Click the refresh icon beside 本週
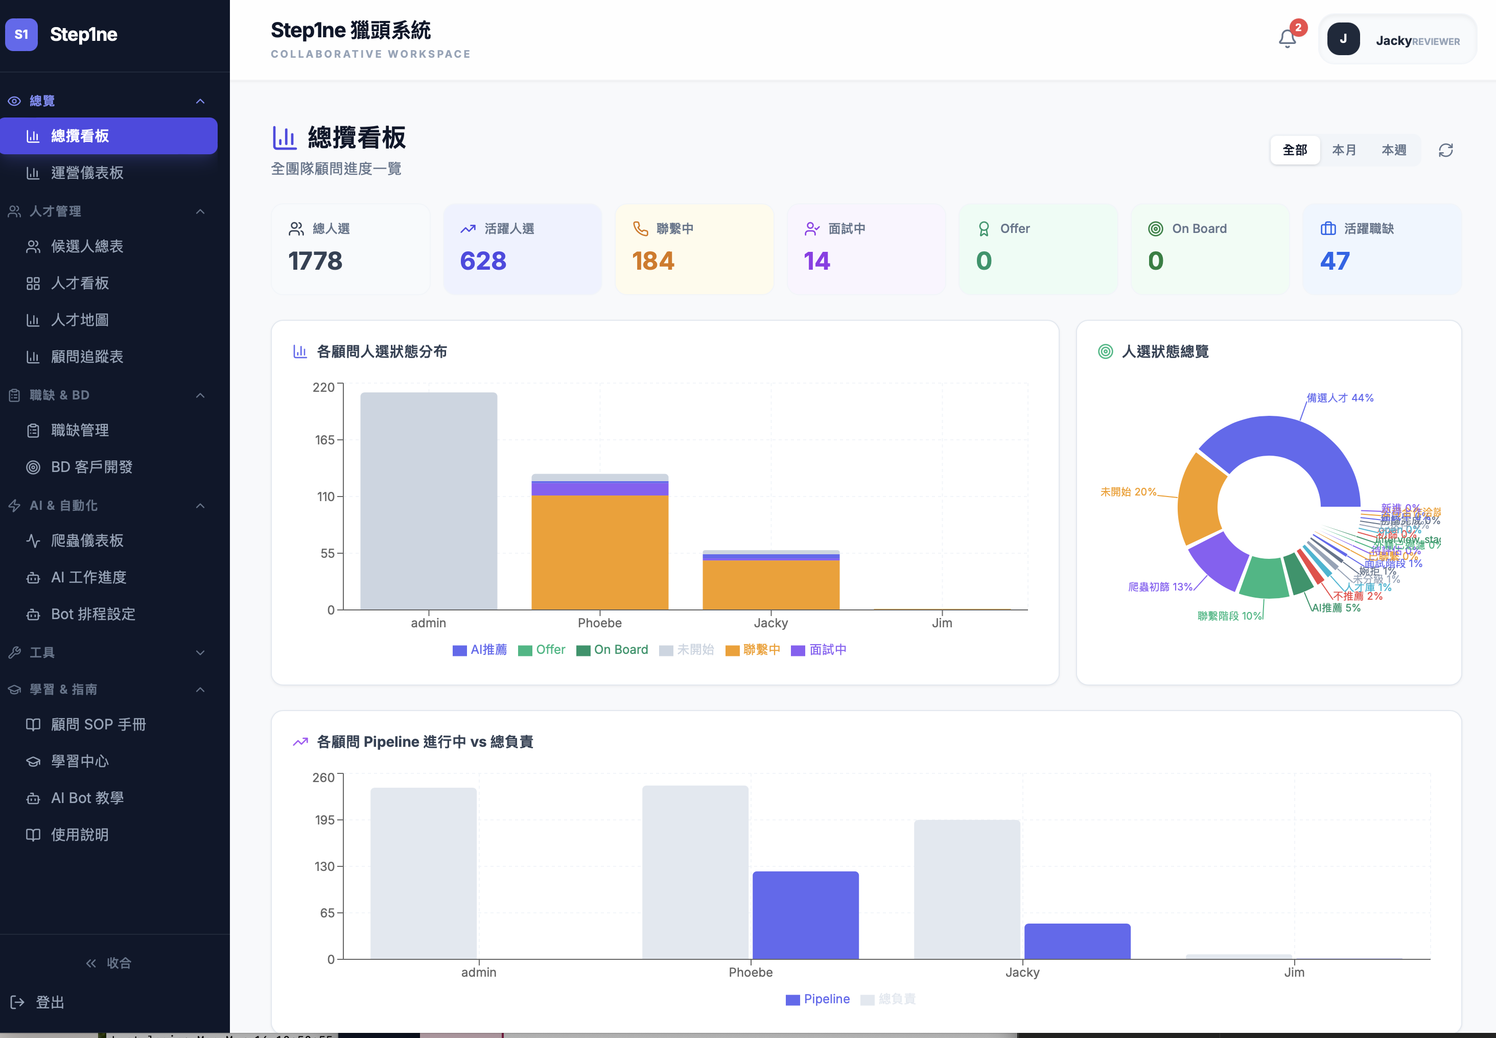 [1445, 150]
